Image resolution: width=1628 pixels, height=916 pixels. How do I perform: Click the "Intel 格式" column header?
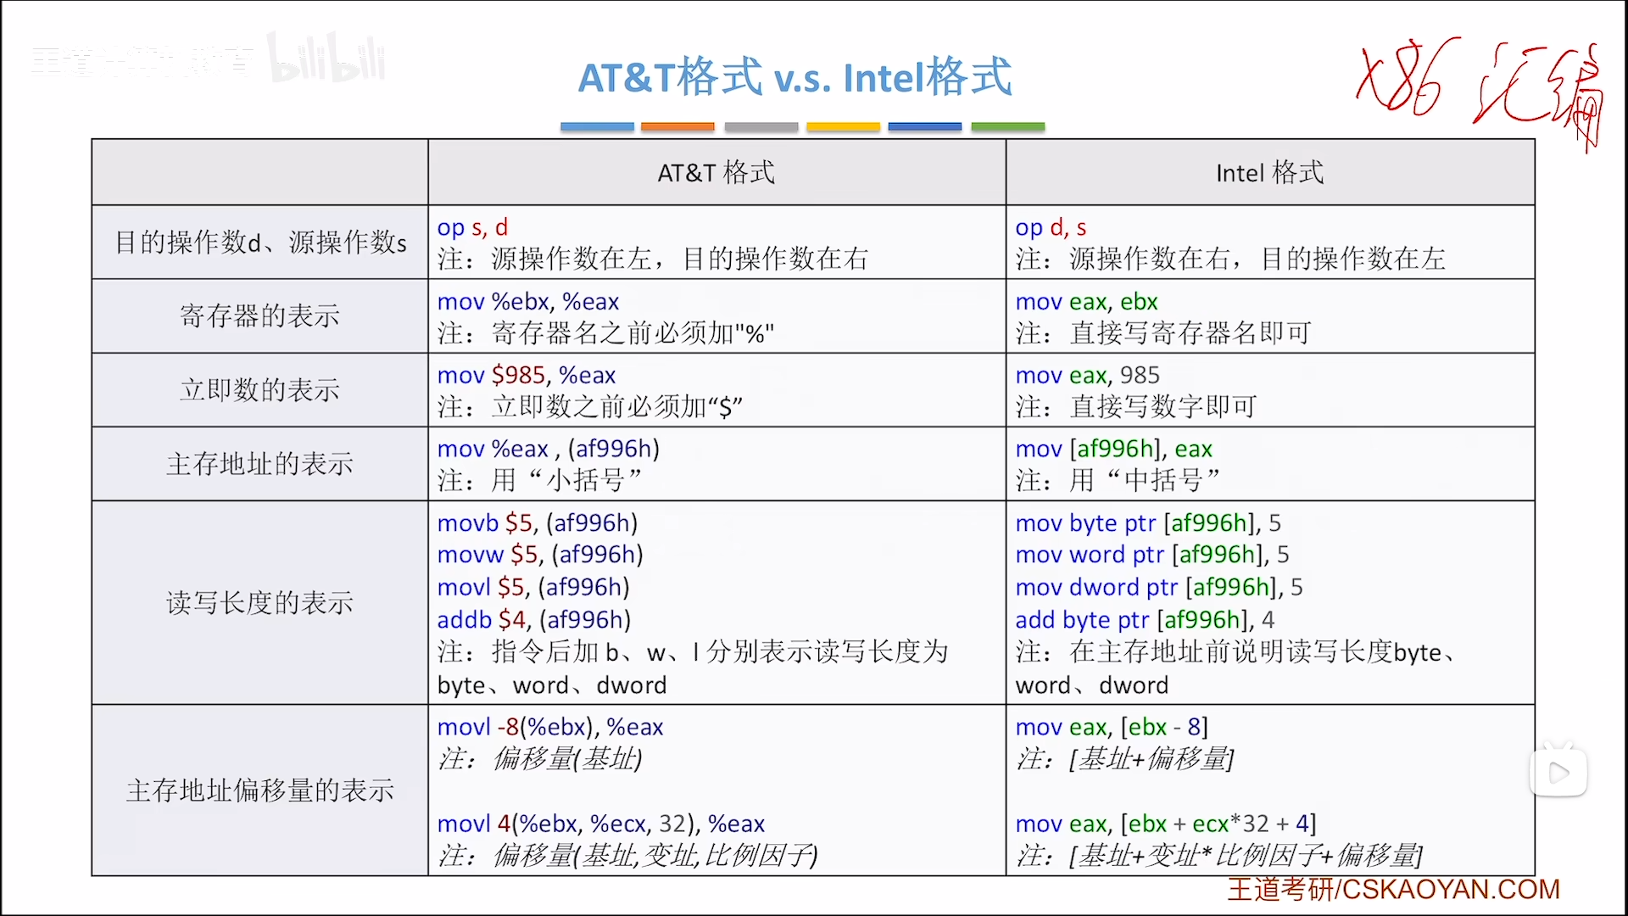[1269, 173]
